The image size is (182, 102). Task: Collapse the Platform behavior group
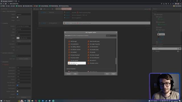pyautogui.click(x=3, y=65)
